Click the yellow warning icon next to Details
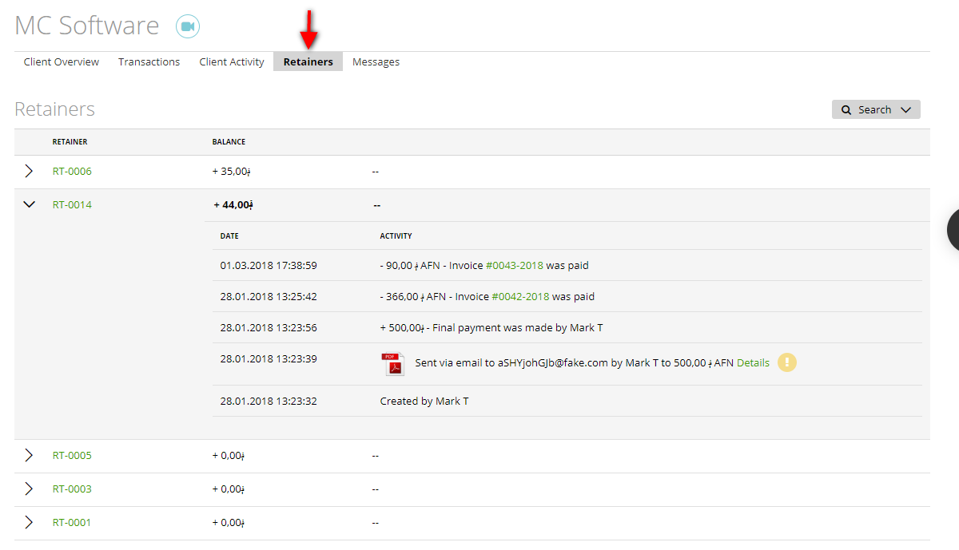Viewport: 959px width, 550px height. point(786,362)
